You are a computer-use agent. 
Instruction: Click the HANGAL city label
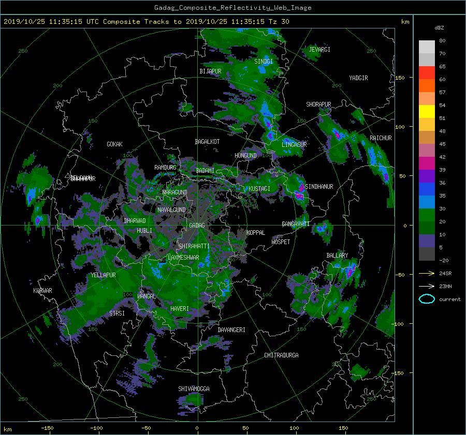147,296
